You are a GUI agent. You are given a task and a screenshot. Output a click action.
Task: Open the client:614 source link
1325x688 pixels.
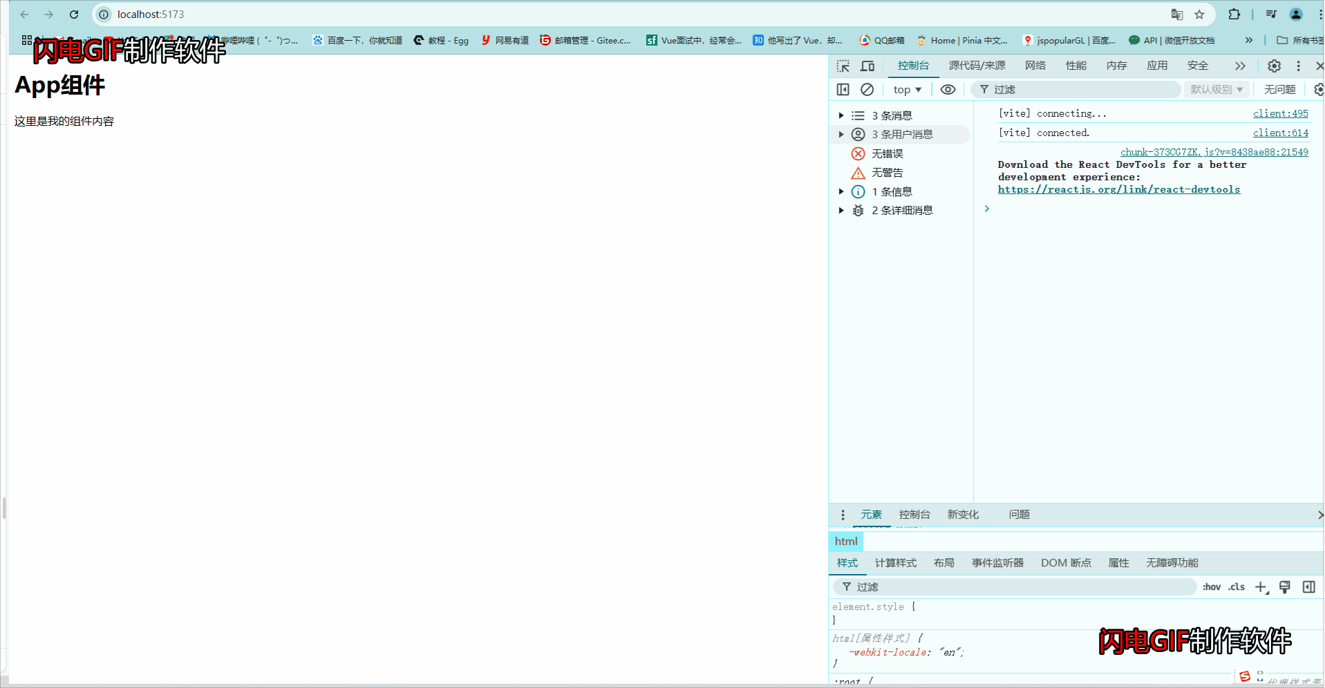[x=1280, y=133]
